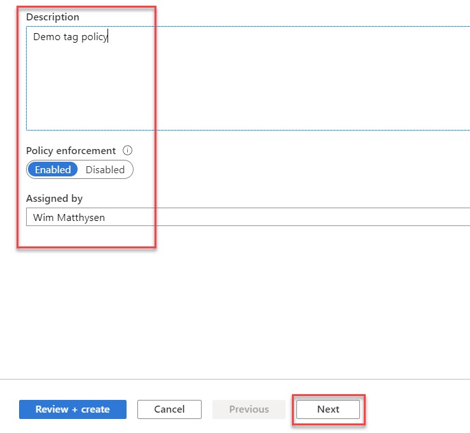
Task: Click the Policy enforcement label text
Action: 71,151
